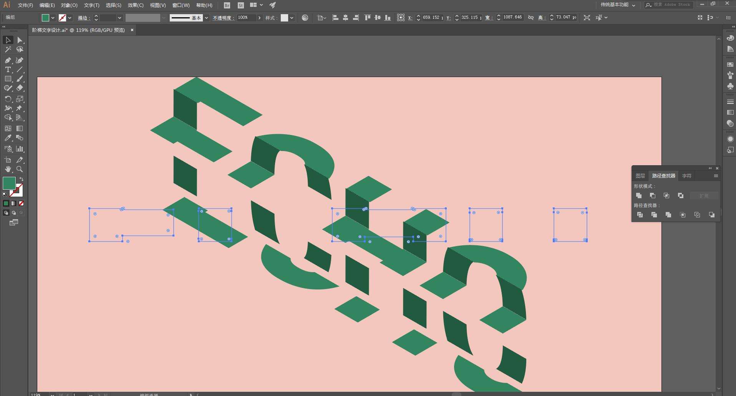Select the Curvature tool
This screenshot has width=736, height=396.
point(20,60)
